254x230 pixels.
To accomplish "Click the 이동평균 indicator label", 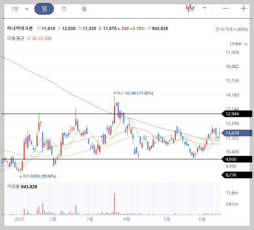I will click(x=16, y=38).
